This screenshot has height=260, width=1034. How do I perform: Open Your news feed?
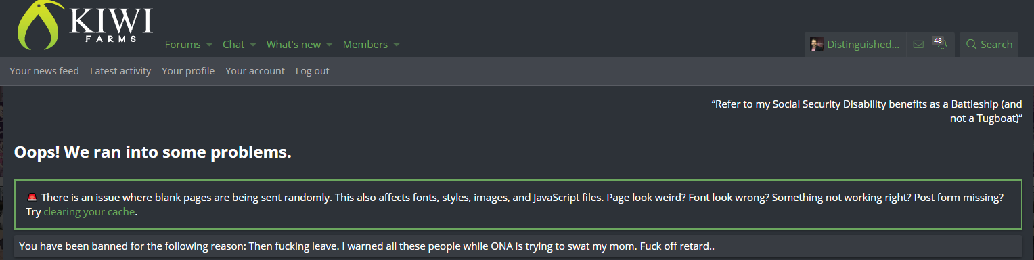coord(44,71)
